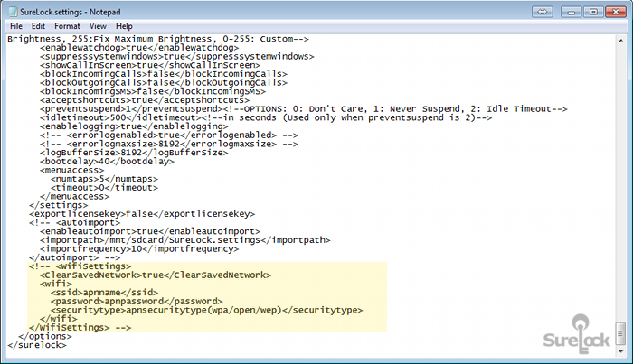The height and width of the screenshot is (364, 633).
Task: Click the password apnpassword line
Action: pos(137,301)
